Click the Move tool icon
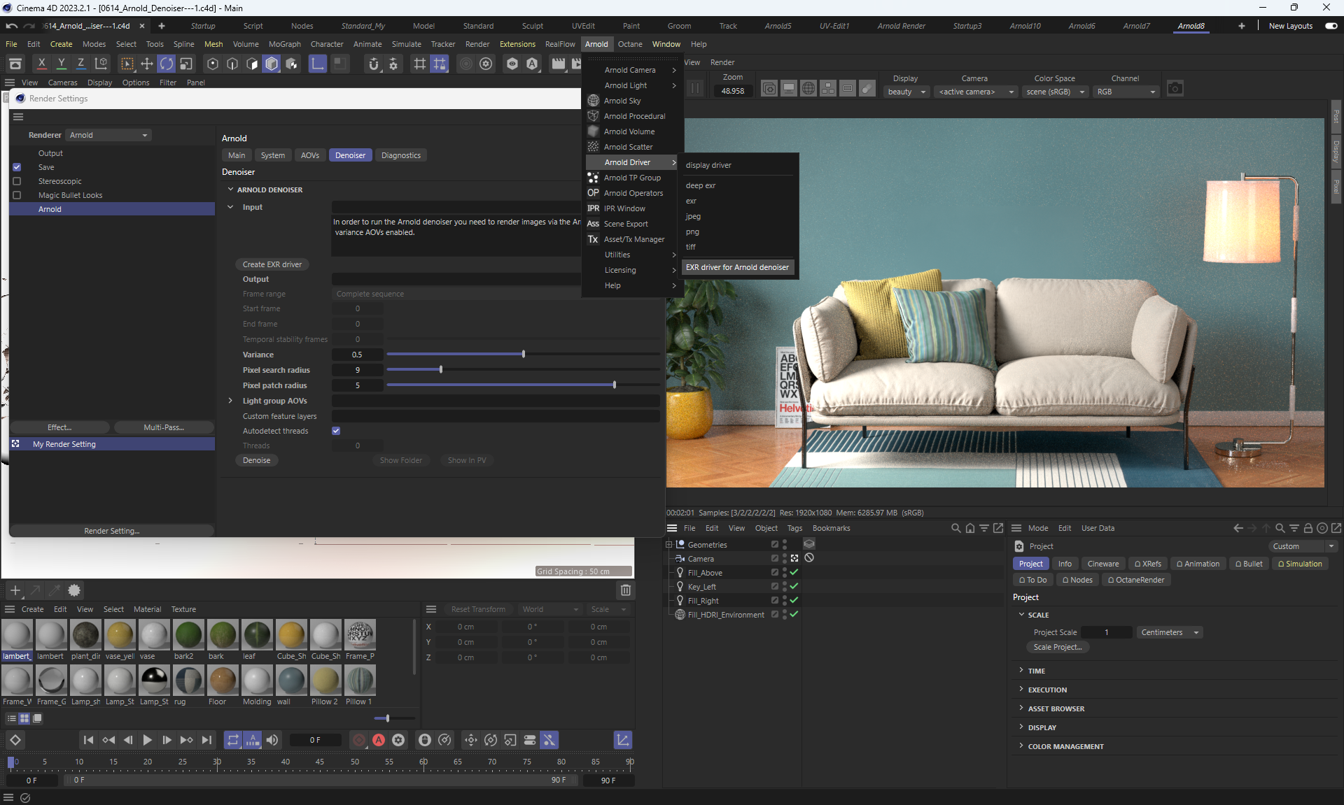 (147, 64)
